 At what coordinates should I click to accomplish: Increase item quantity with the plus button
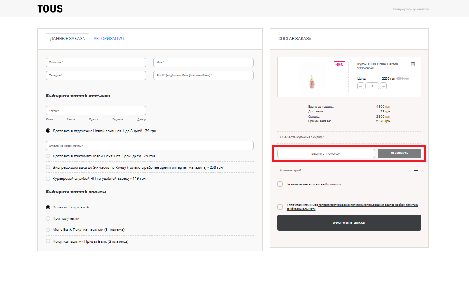point(383,86)
